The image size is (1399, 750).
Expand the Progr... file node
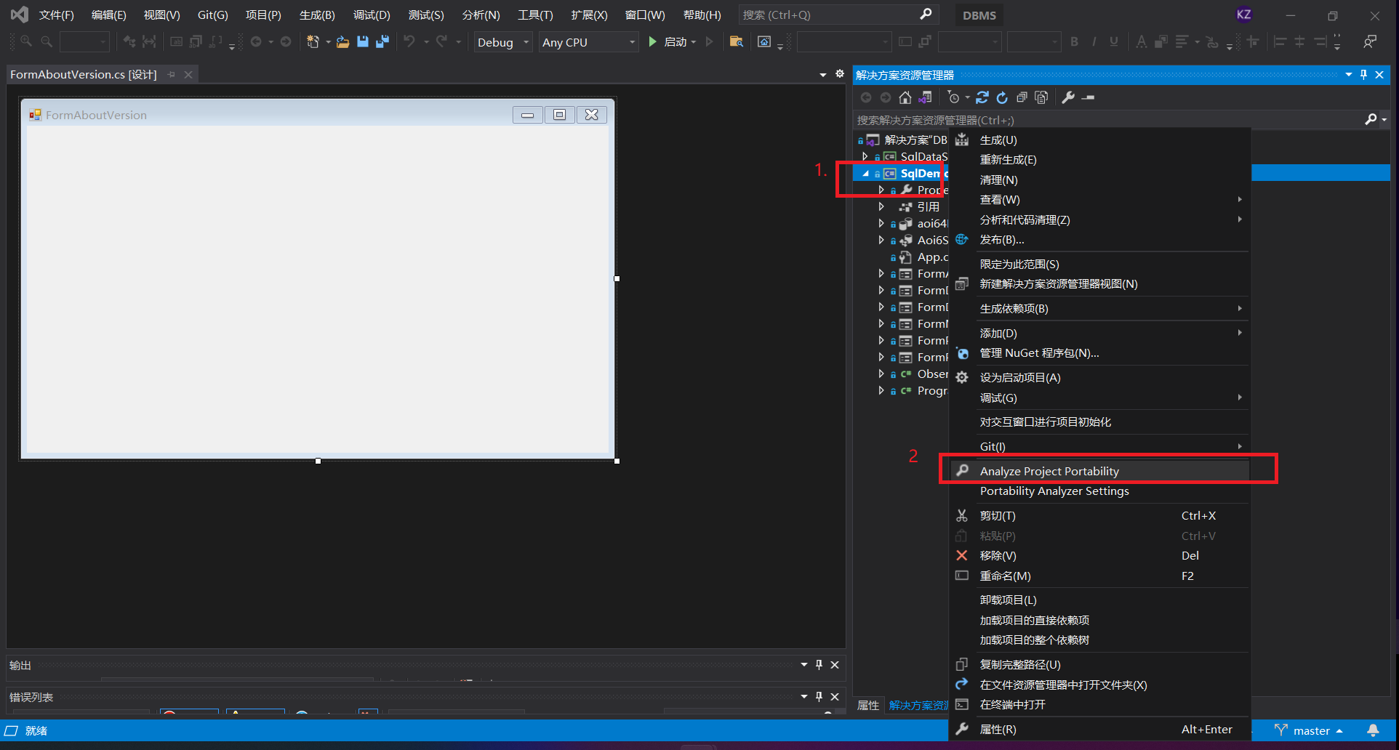pyautogui.click(x=881, y=391)
